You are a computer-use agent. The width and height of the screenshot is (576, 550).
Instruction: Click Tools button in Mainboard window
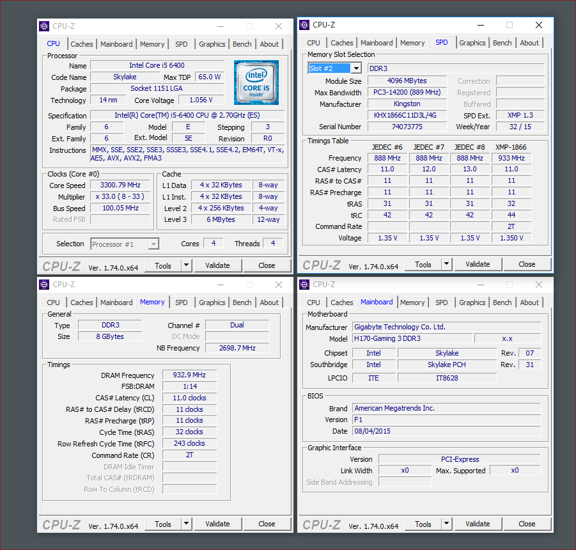[x=423, y=524]
